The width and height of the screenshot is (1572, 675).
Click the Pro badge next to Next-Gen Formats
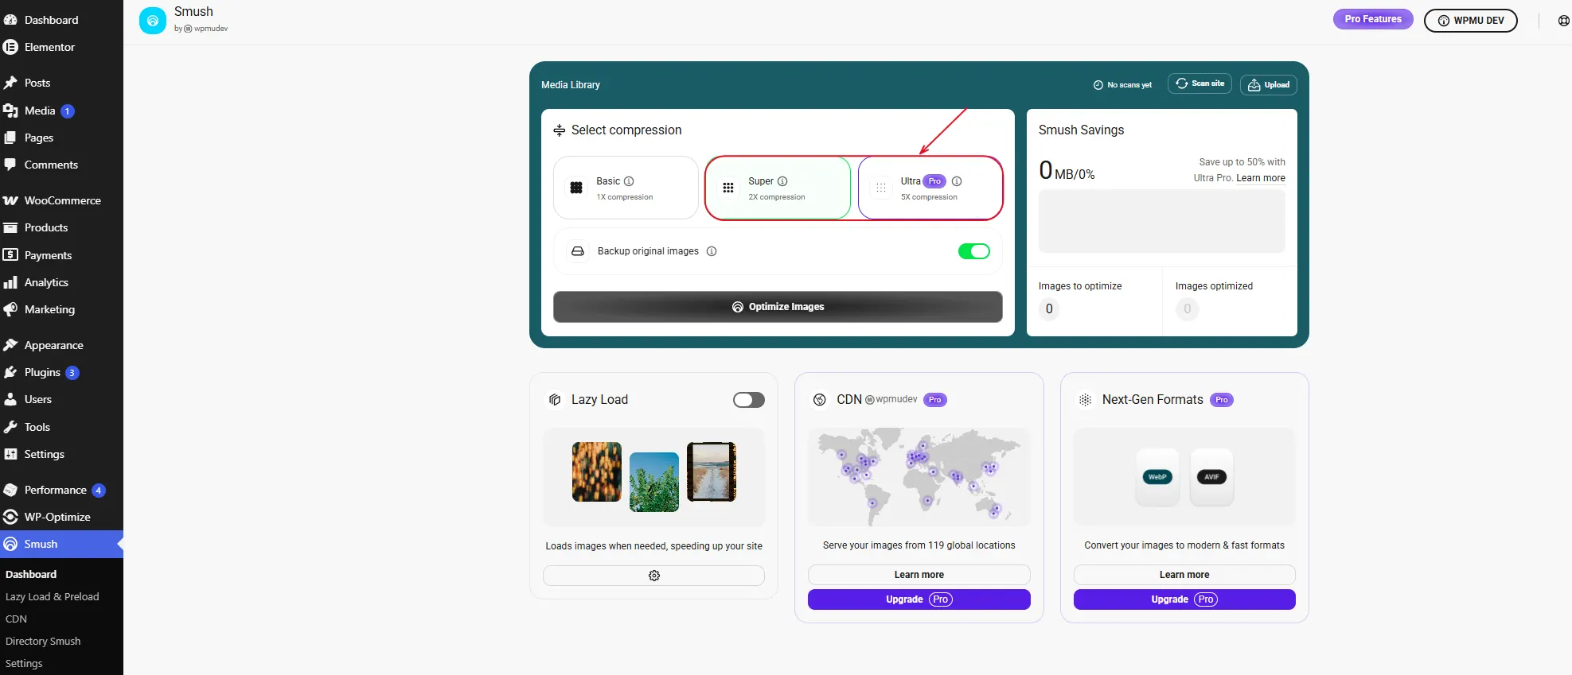tap(1222, 400)
